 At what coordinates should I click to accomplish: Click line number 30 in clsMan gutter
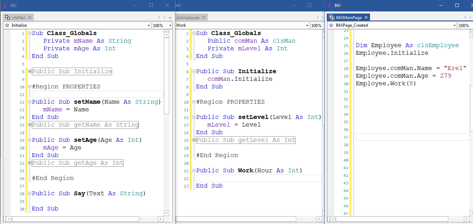22,209
